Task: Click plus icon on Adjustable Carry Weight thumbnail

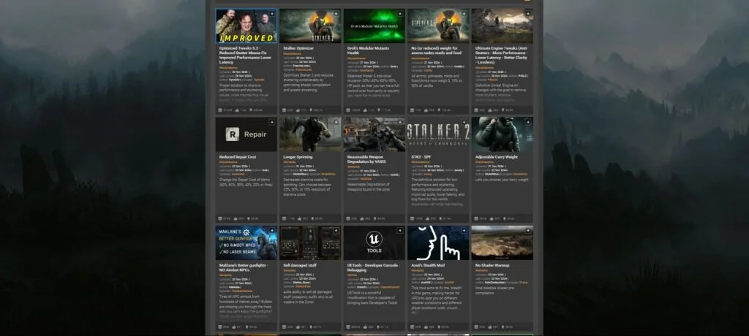Action: pos(528,122)
